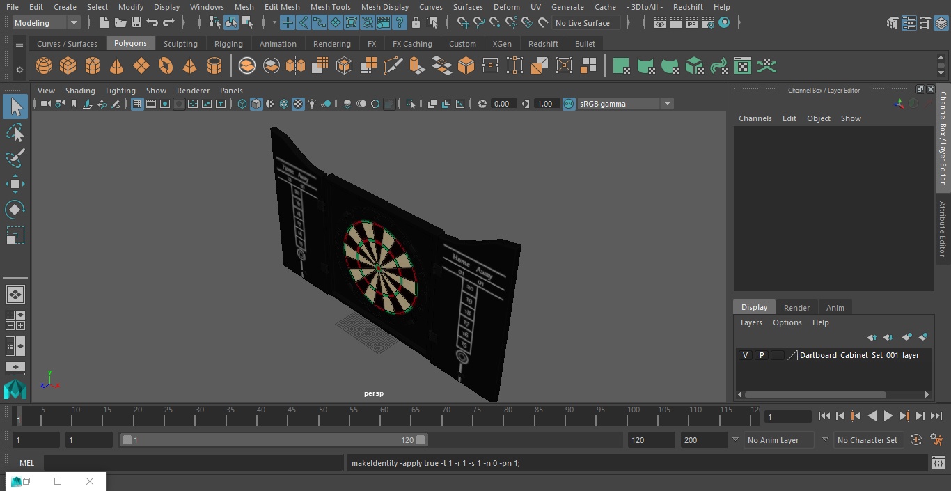Switch to the Rigging shelf tab
The image size is (951, 491).
(x=228, y=44)
